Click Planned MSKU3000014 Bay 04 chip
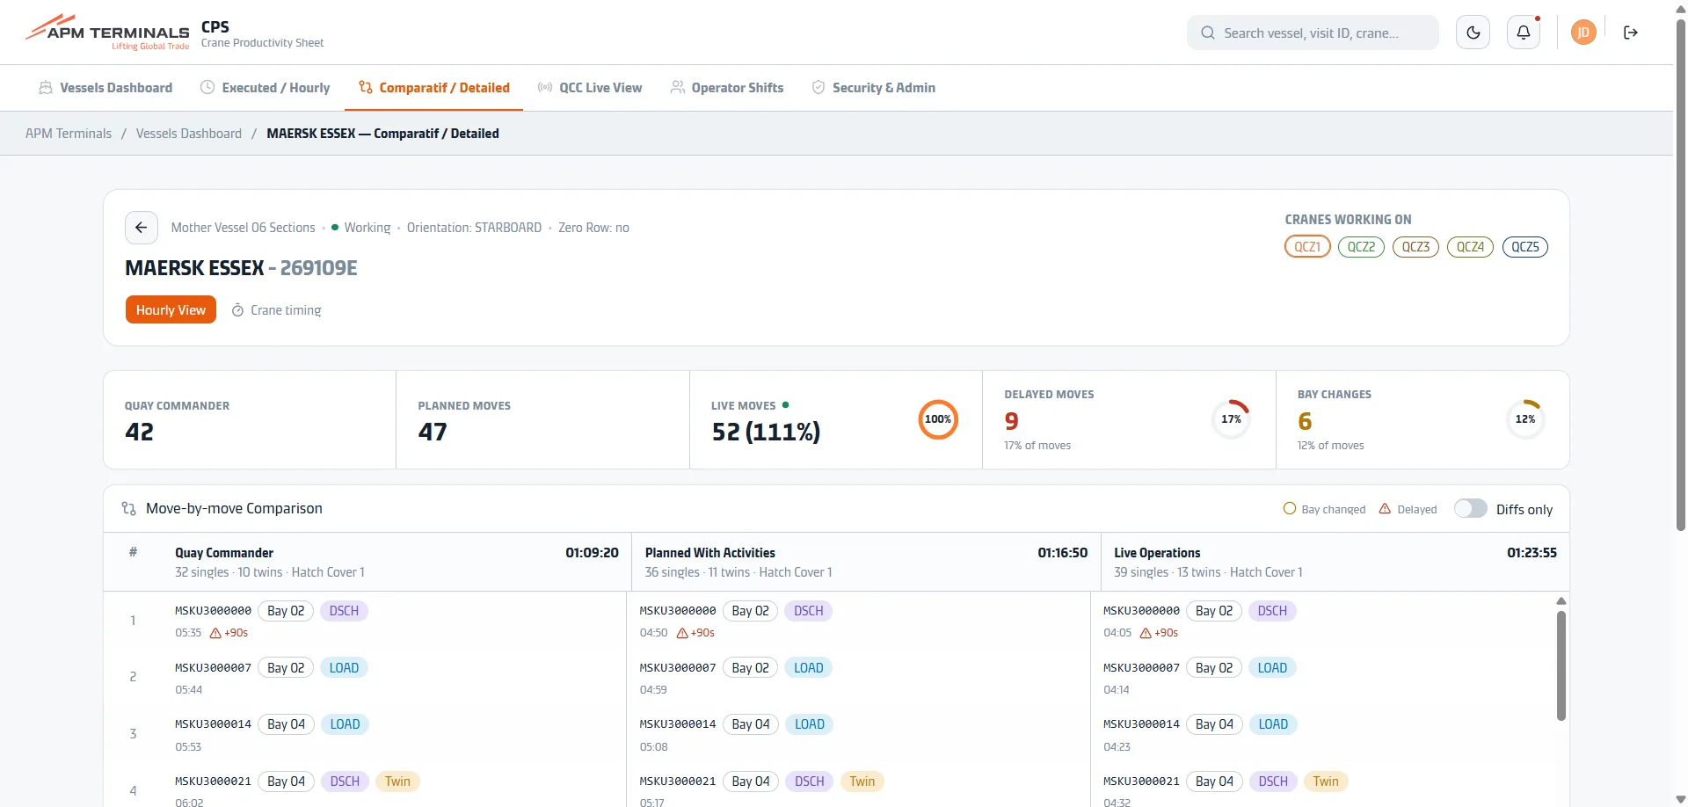Viewport: 1688px width, 807px height. click(x=751, y=724)
